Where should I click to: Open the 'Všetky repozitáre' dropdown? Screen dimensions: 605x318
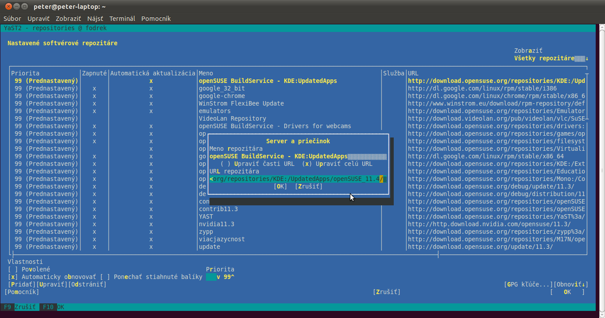[x=551, y=58]
